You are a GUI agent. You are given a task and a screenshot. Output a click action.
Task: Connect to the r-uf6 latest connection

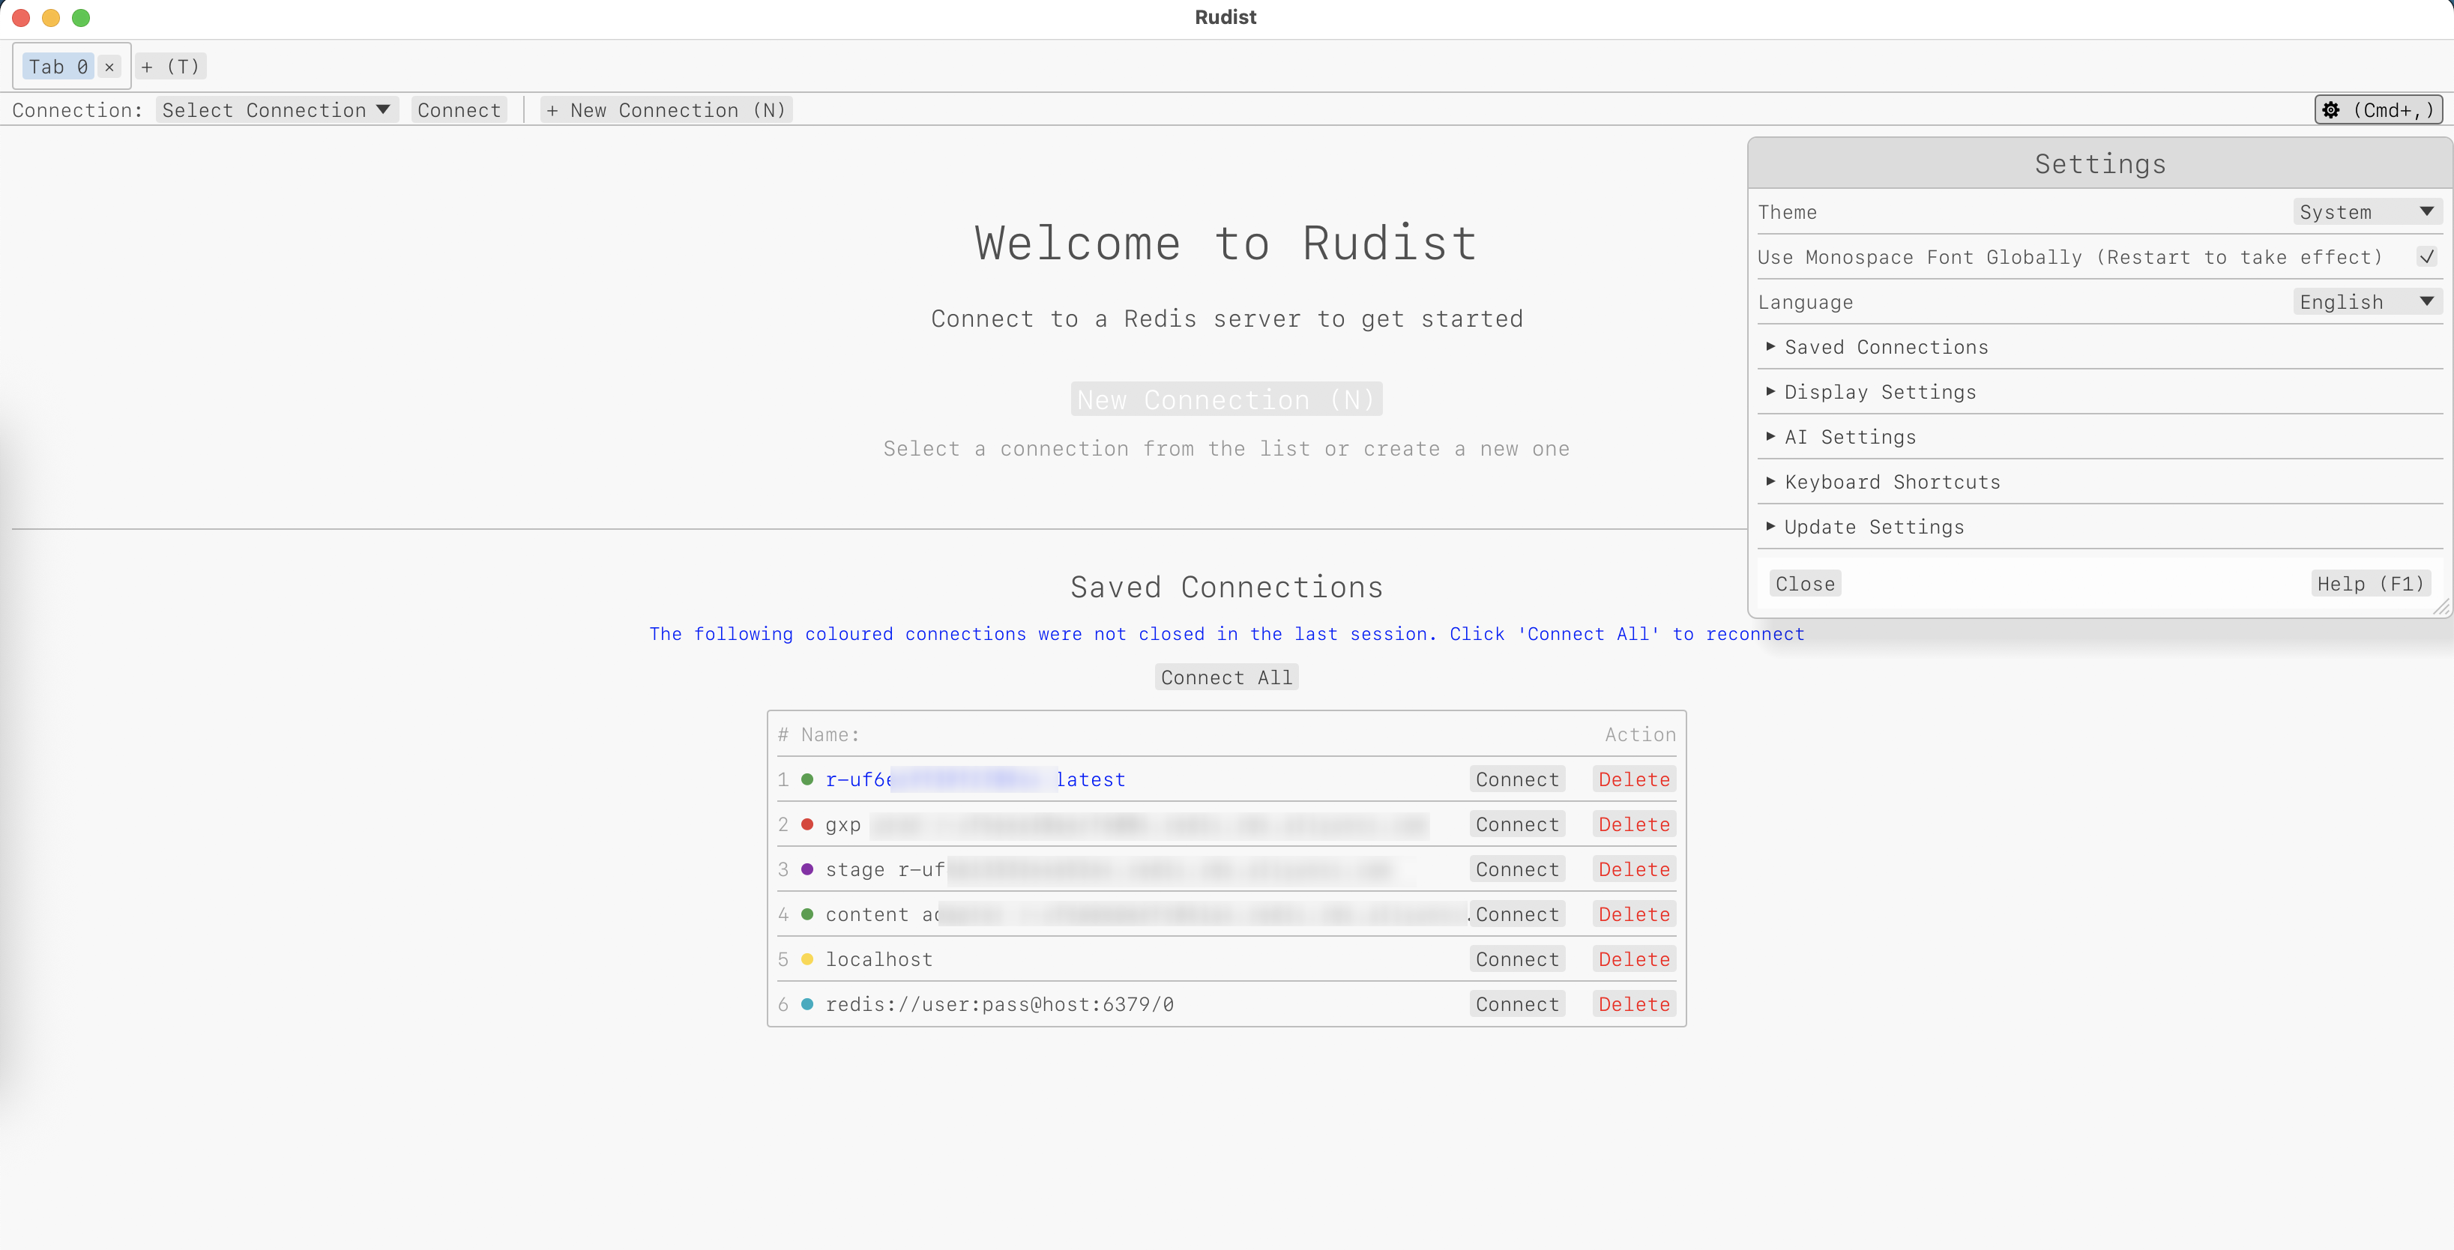coord(1516,779)
